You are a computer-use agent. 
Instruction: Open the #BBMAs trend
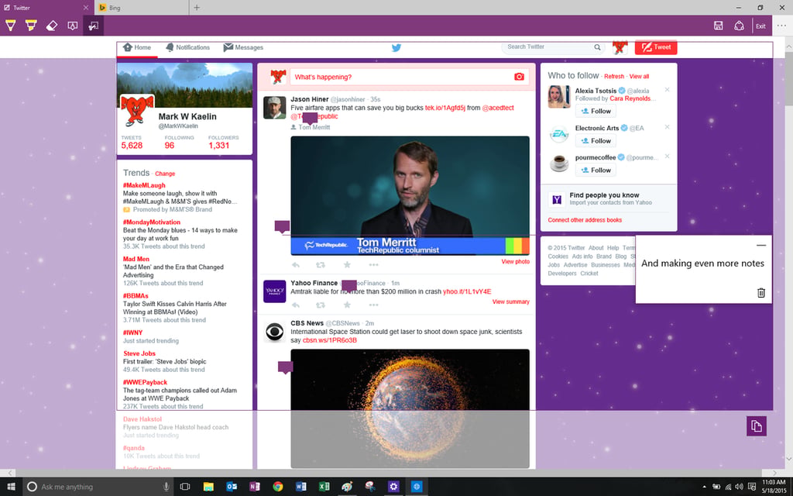(136, 296)
